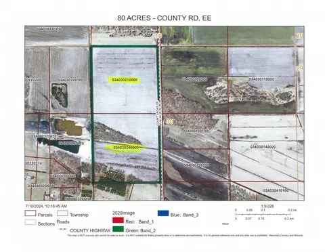The width and height of the screenshot is (325, 252).
Task: Click the 'COUNTY HIGHWAY' legend label
Action: (x=90, y=230)
